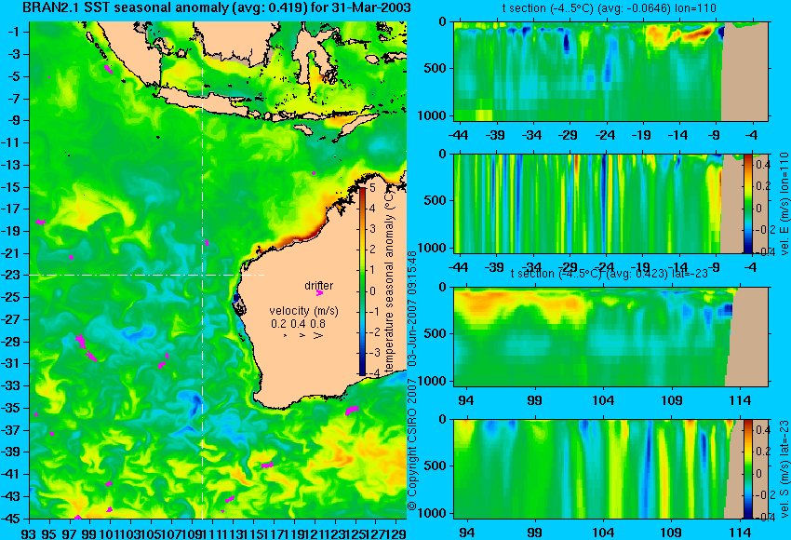The height and width of the screenshot is (540, 791).
Task: Click the 500 depth label on lon=110 temperature section
Action: point(435,68)
